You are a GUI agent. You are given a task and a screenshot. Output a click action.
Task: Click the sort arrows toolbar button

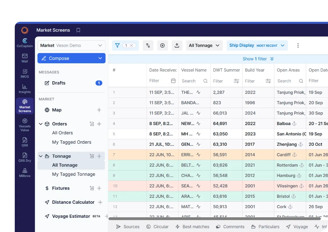point(148,45)
